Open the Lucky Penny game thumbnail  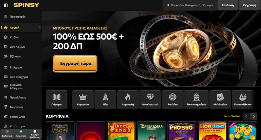[121, 131]
